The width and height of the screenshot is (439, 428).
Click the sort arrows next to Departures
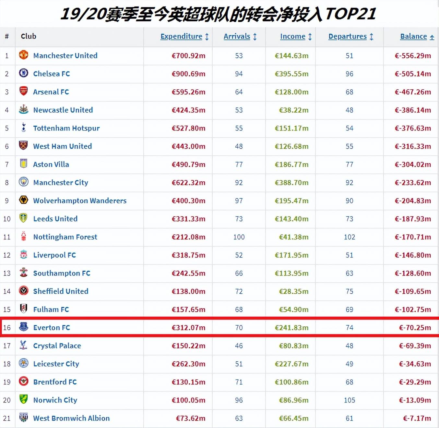372,37
